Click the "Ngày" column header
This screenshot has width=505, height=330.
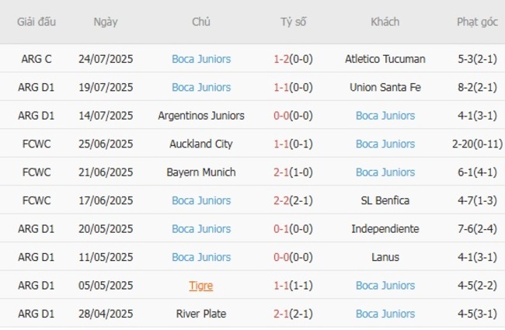pos(106,22)
